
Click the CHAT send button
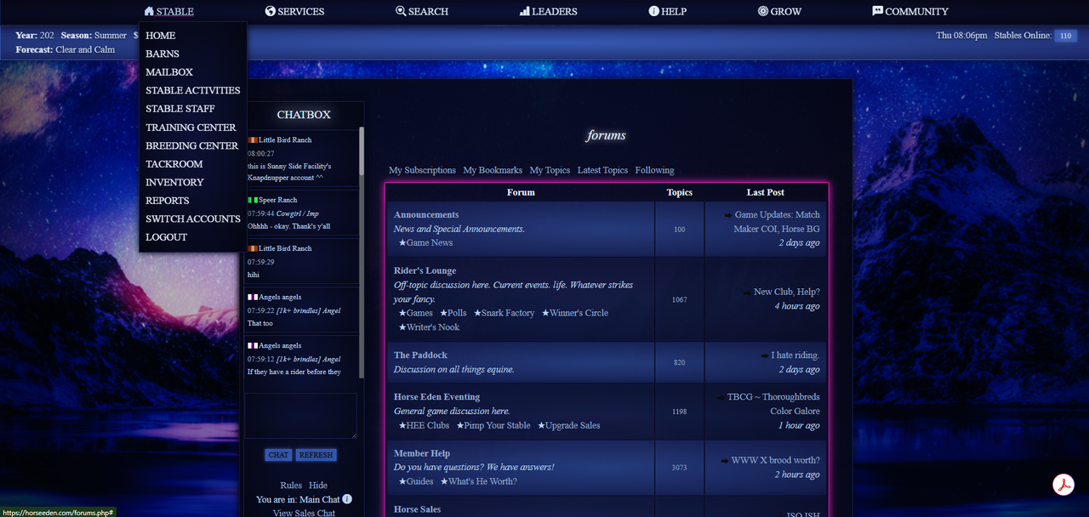click(x=278, y=455)
